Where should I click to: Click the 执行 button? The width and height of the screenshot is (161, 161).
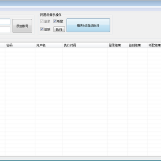[x=59, y=30]
